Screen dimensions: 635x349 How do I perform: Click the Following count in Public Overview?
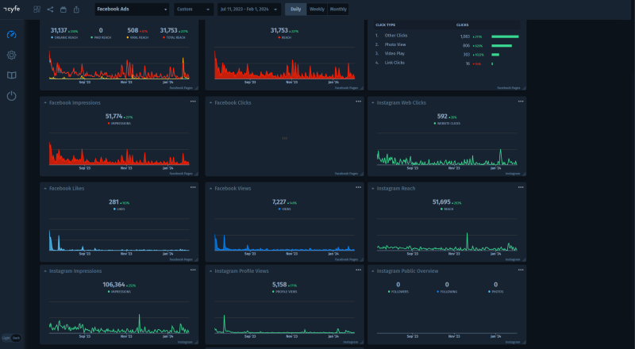pyautogui.click(x=447, y=285)
